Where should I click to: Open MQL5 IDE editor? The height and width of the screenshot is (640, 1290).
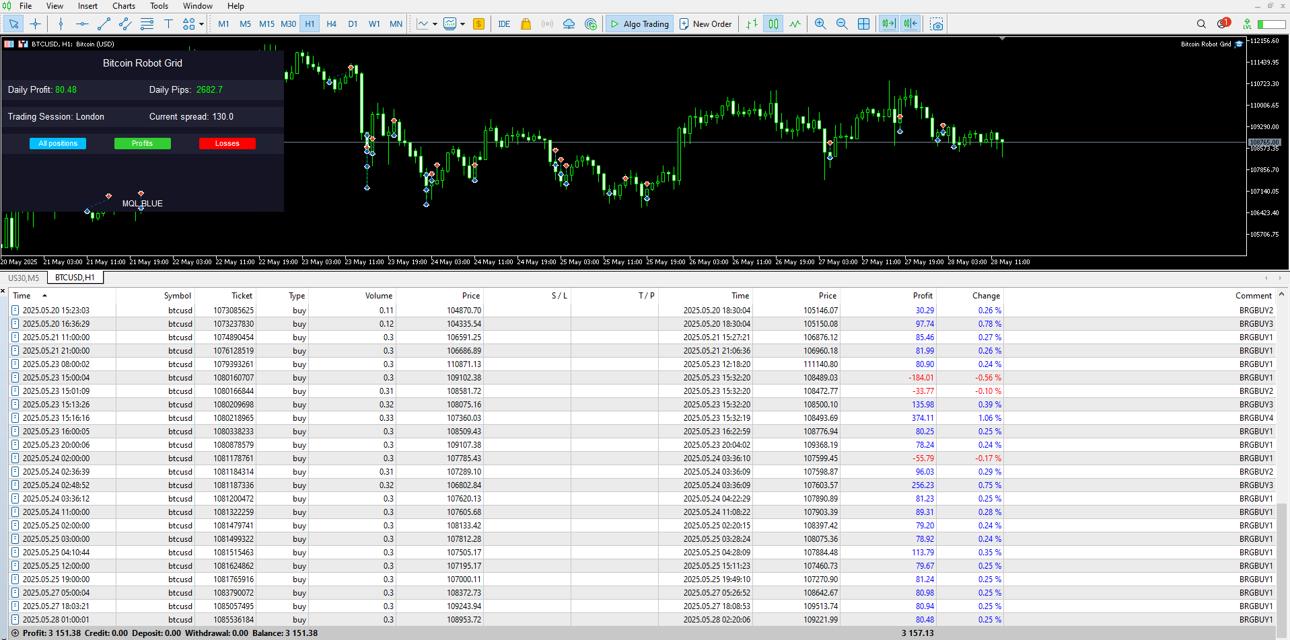pyautogui.click(x=504, y=24)
